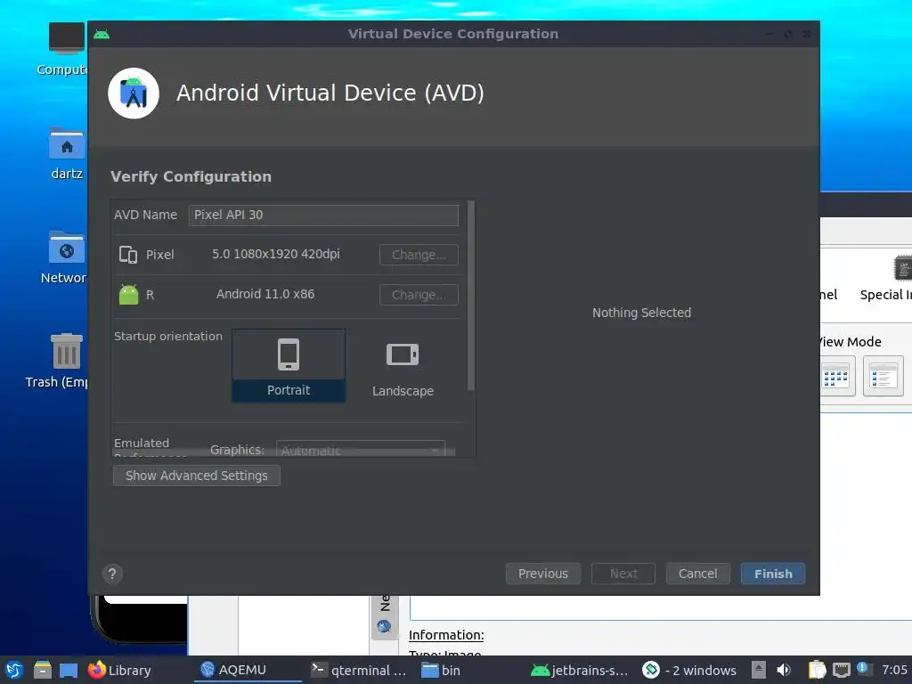Switch to jetbrains-studio taskbar window

580,670
